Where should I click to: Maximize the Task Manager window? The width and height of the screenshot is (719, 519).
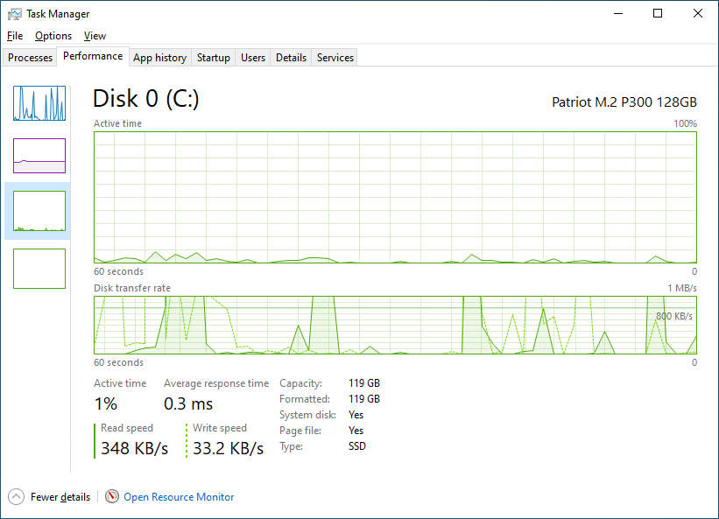658,14
